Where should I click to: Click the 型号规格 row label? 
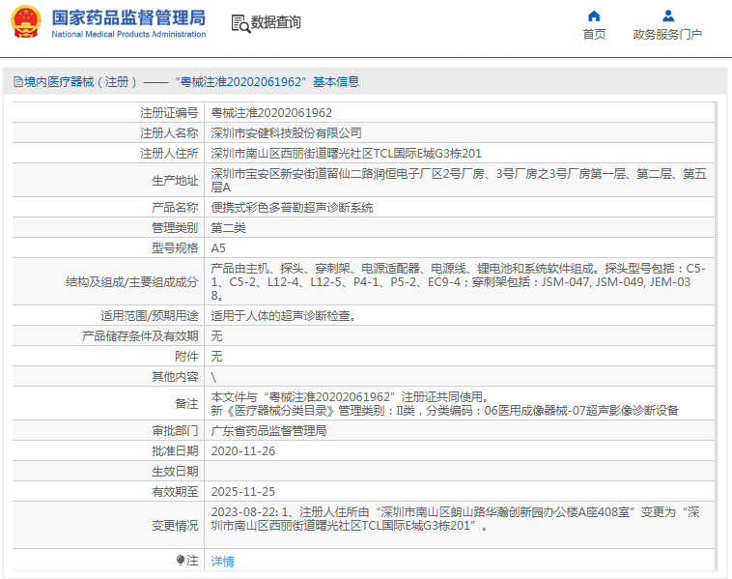pyautogui.click(x=175, y=248)
